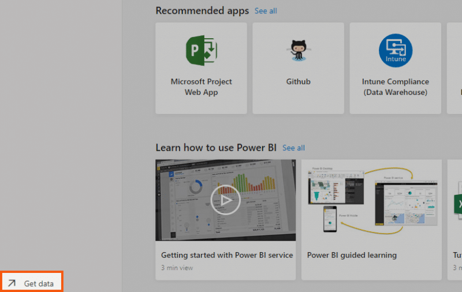The width and height of the screenshot is (462, 292).
Task: Select the Microsoft Project Web App label
Action: 201,87
